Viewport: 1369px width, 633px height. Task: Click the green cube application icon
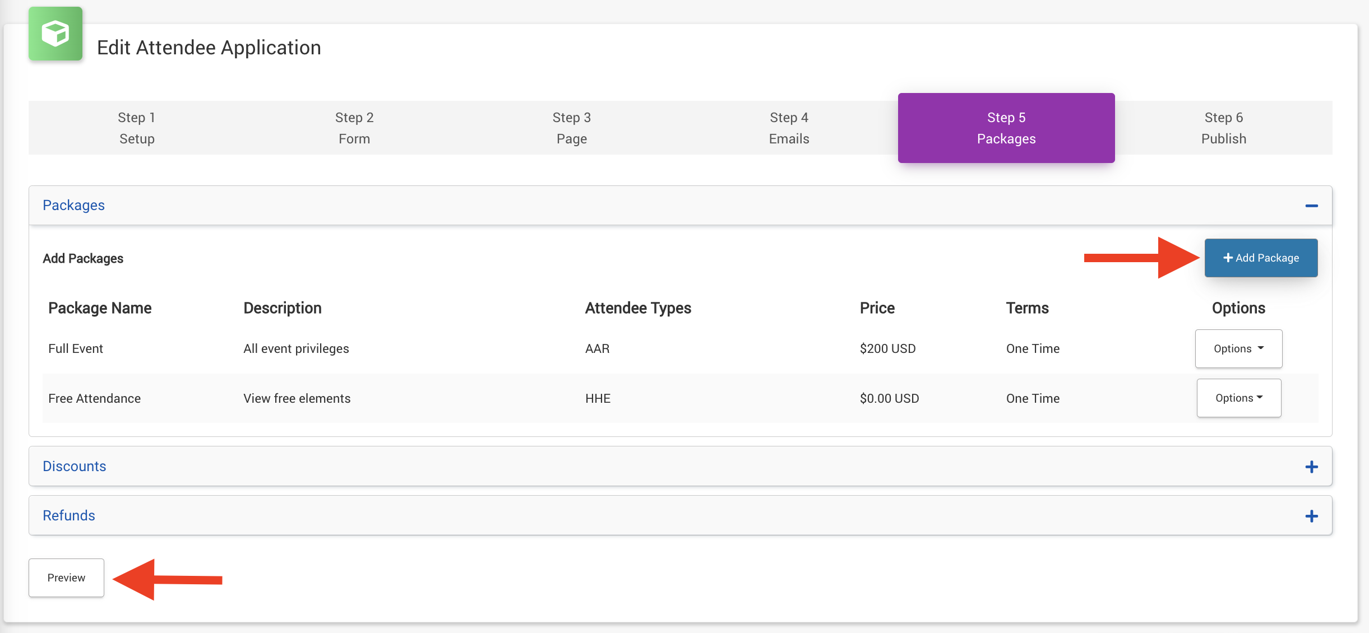55,34
